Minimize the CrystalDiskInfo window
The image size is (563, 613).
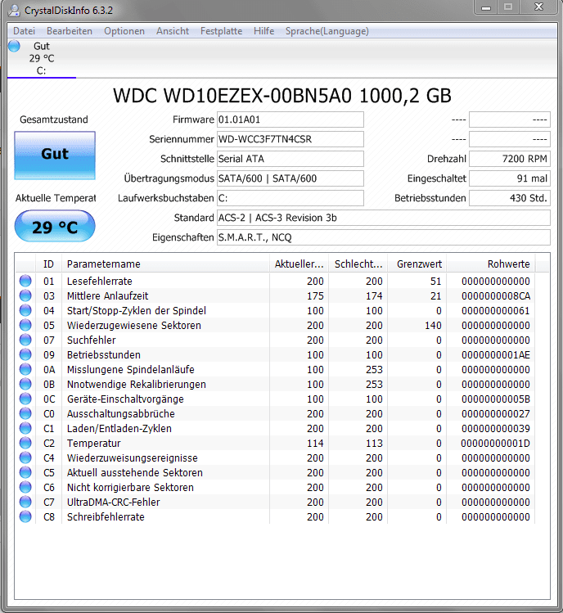[x=486, y=7]
